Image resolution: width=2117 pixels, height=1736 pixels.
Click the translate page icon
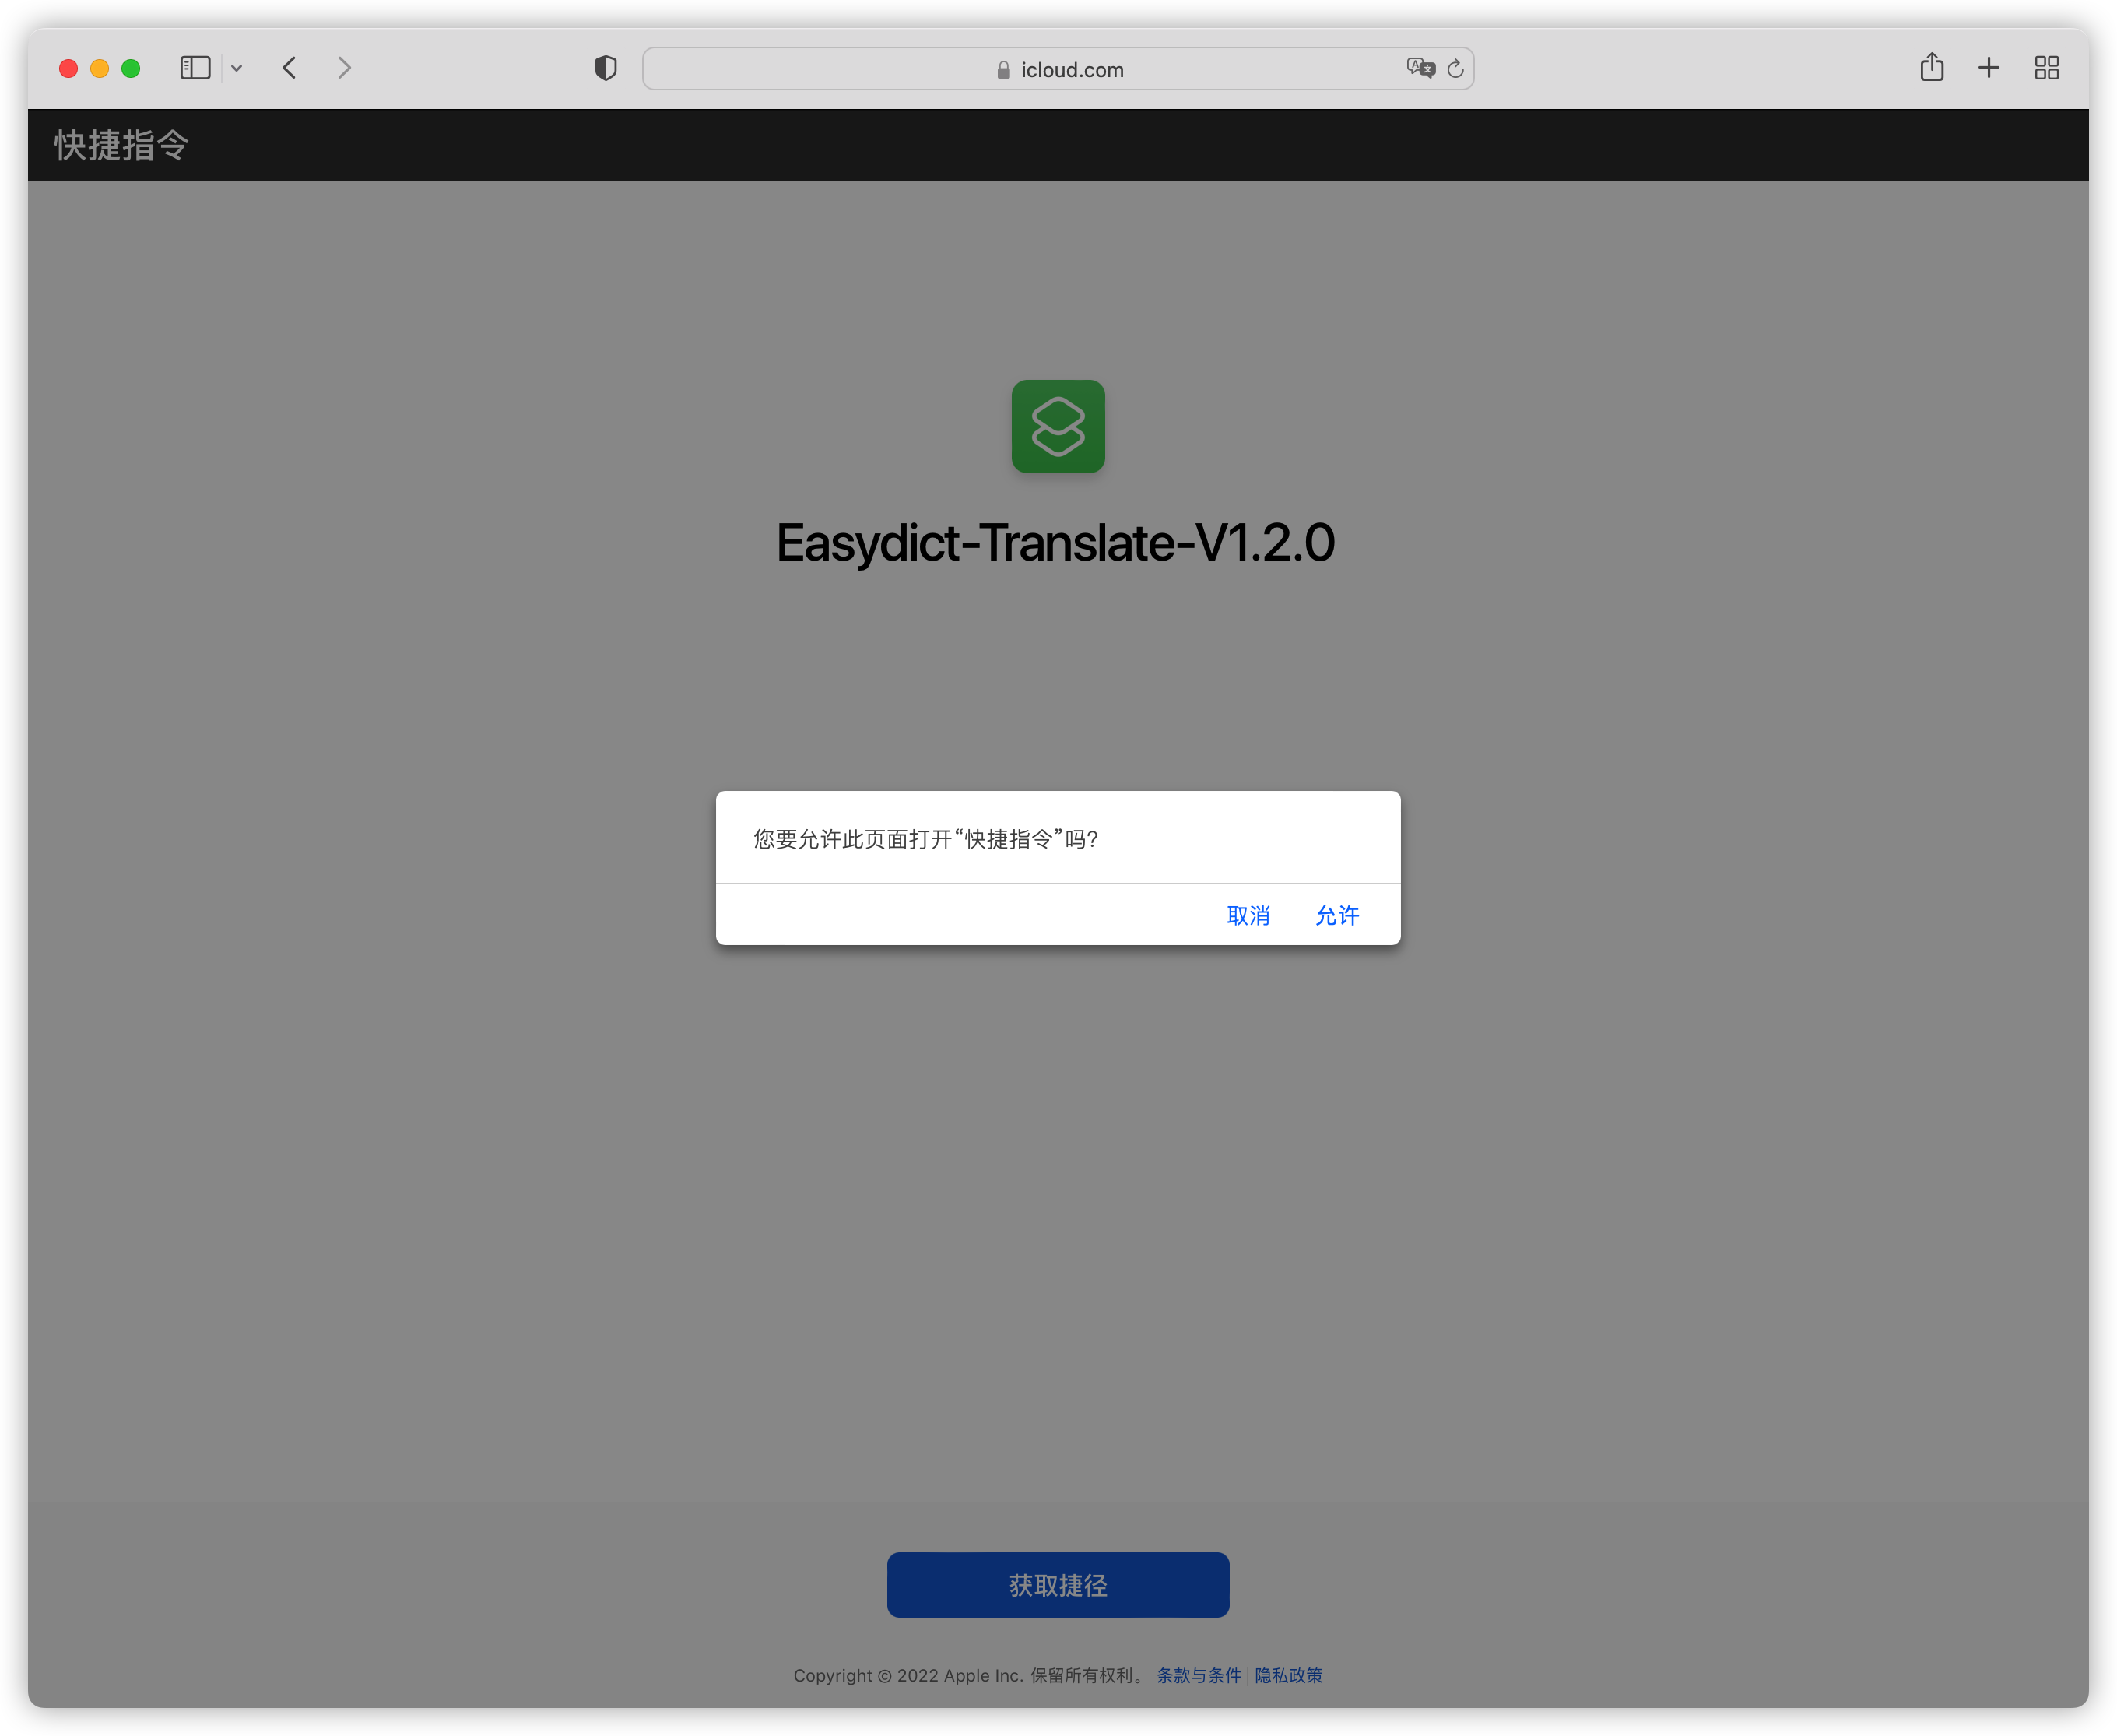pyautogui.click(x=1420, y=68)
